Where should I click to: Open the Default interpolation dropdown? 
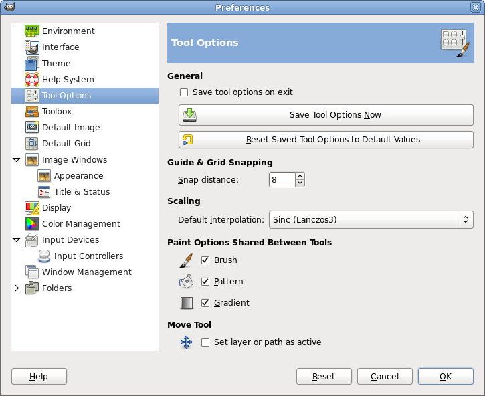(x=371, y=219)
